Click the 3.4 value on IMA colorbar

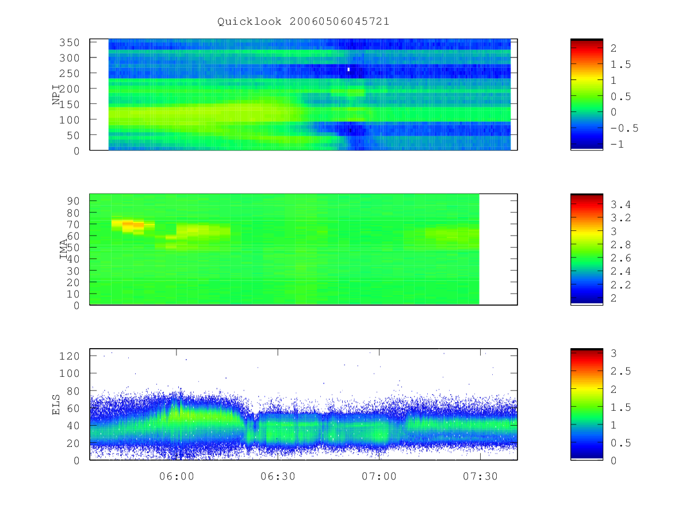tap(620, 205)
